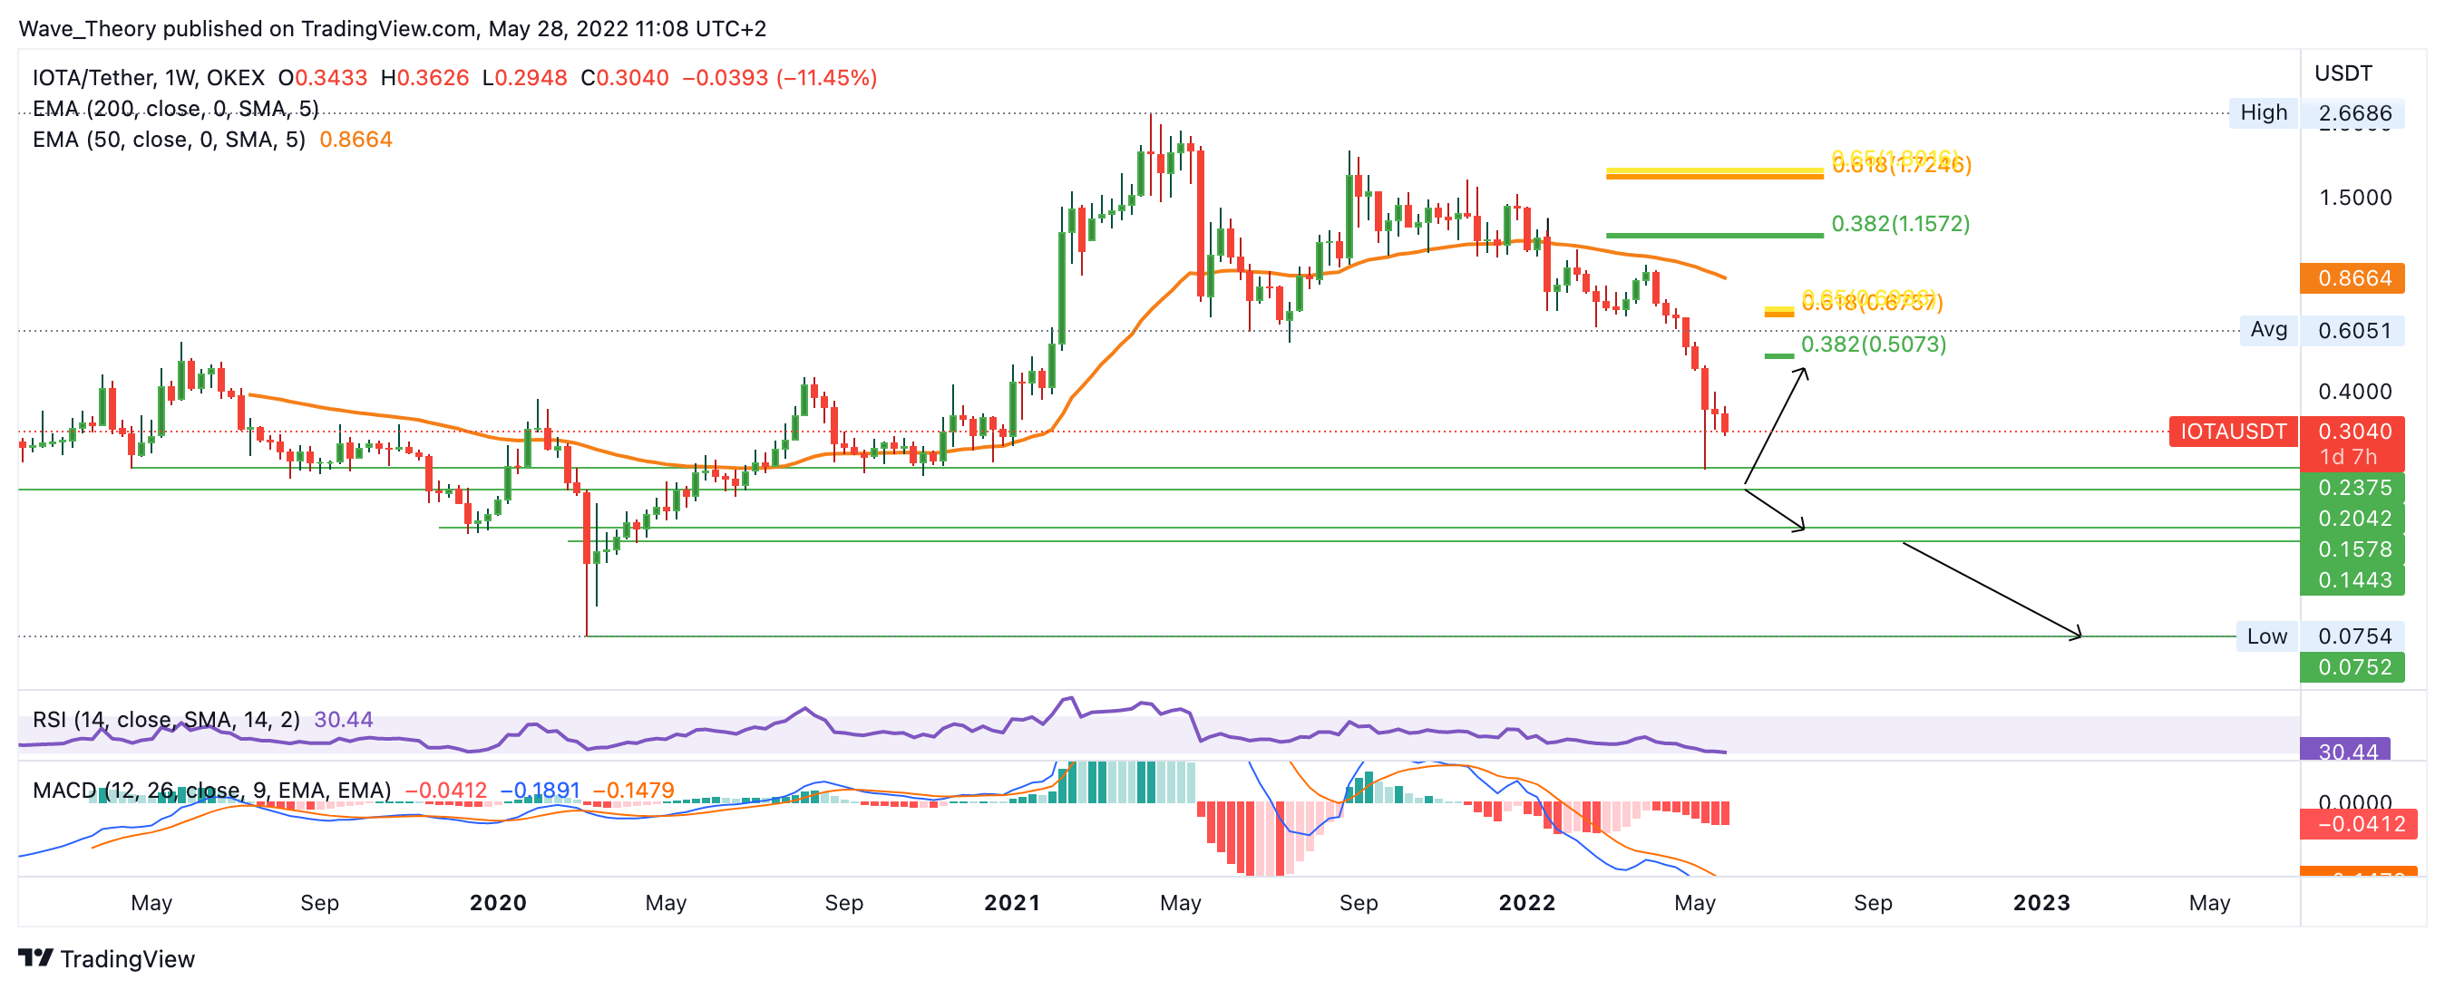
Task: Click the USDT currency label on price axis
Action: click(2343, 73)
